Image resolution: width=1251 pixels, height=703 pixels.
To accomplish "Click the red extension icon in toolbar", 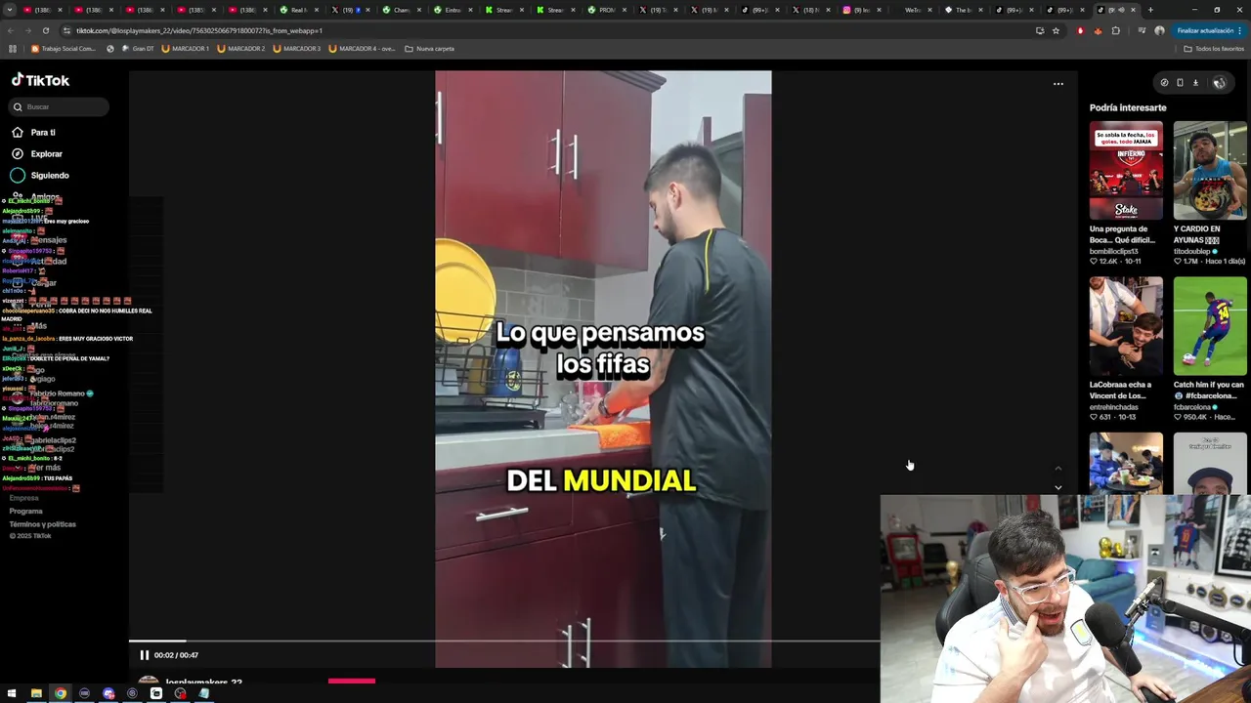I will [x=1080, y=30].
